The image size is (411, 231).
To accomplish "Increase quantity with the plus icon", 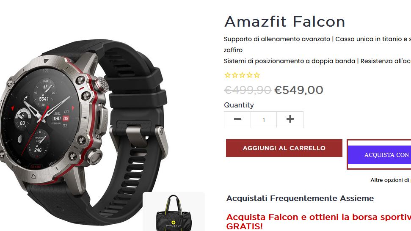I will (290, 119).
